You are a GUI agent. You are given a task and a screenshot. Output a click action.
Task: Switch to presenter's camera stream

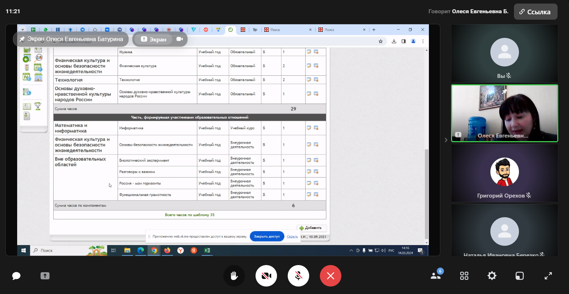[180, 39]
